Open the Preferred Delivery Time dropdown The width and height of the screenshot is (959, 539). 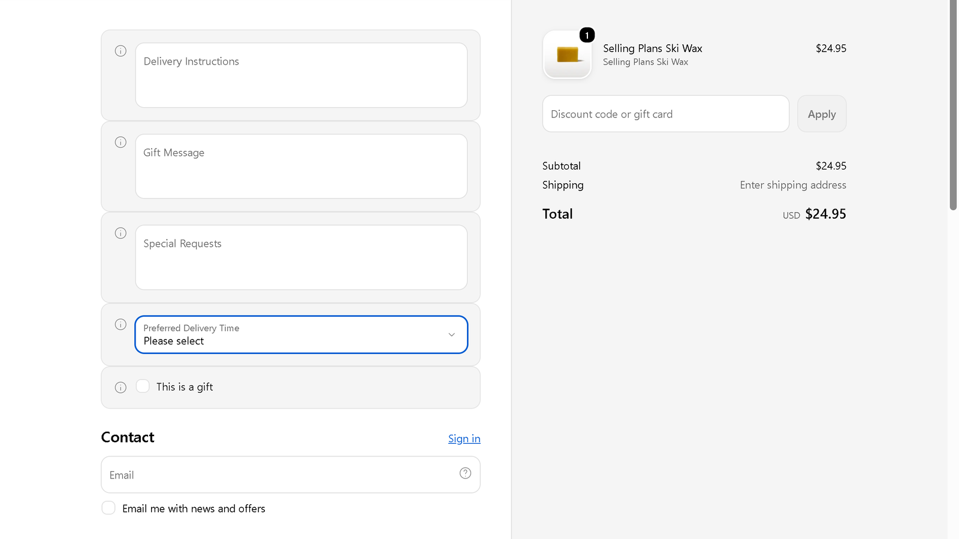(301, 335)
